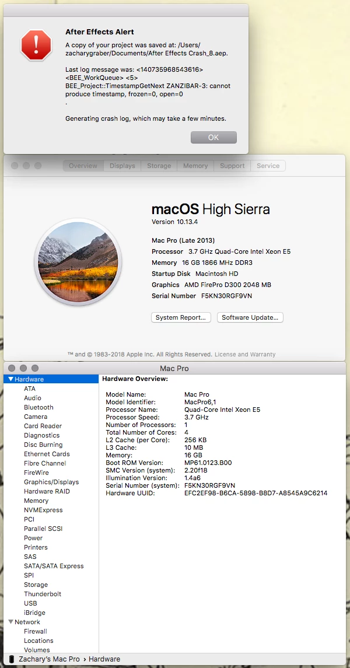Select SATA/SATA Express in the sidebar
The image size is (350, 668).
[x=54, y=566]
